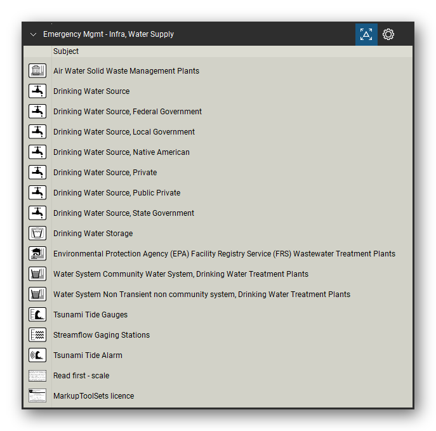Click the Drinking Water Storage label
This screenshot has height=431, width=436.
[x=93, y=234]
